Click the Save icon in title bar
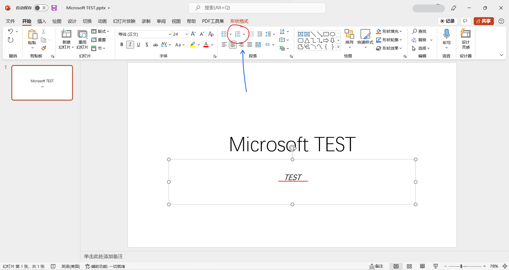Image resolution: width=509 pixels, height=270 pixels. 54,8
